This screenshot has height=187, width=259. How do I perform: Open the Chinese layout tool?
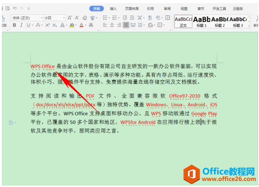(140, 18)
